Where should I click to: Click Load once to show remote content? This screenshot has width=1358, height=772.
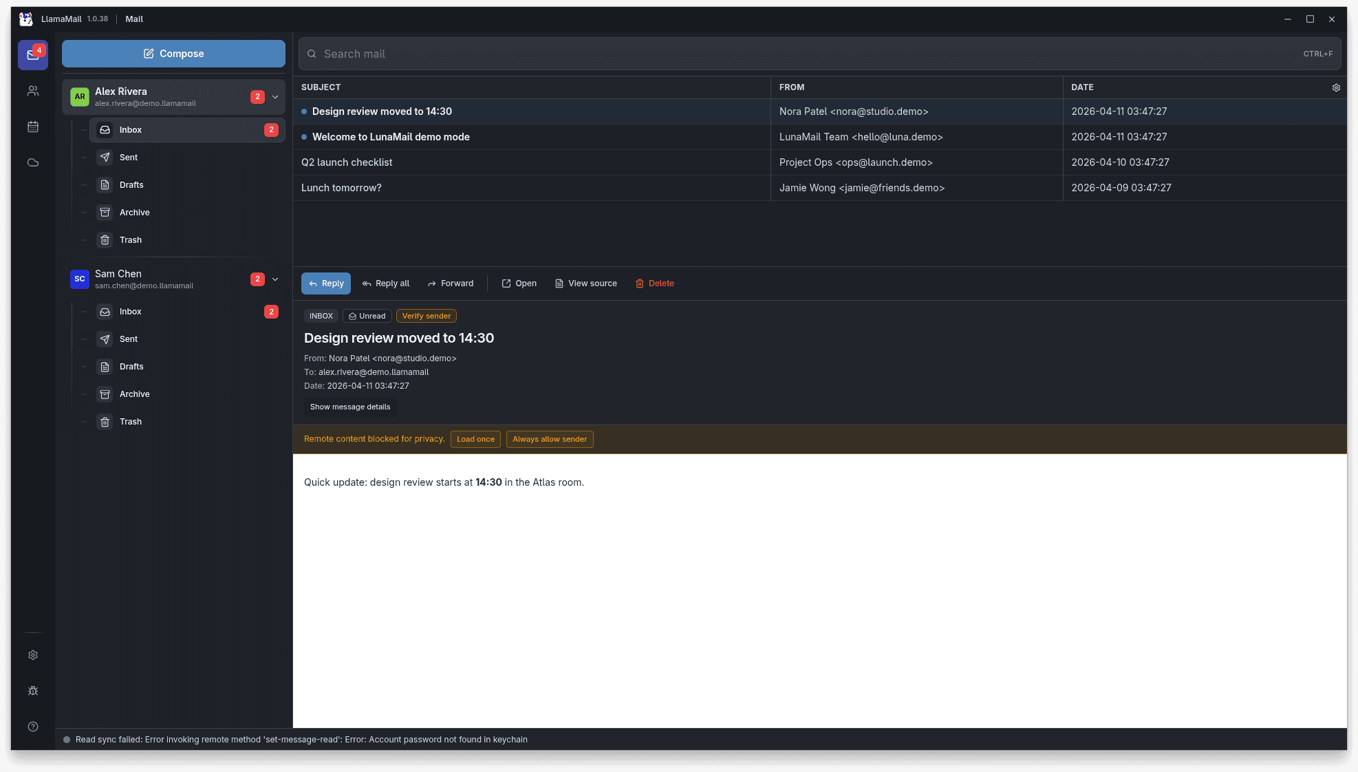475,439
